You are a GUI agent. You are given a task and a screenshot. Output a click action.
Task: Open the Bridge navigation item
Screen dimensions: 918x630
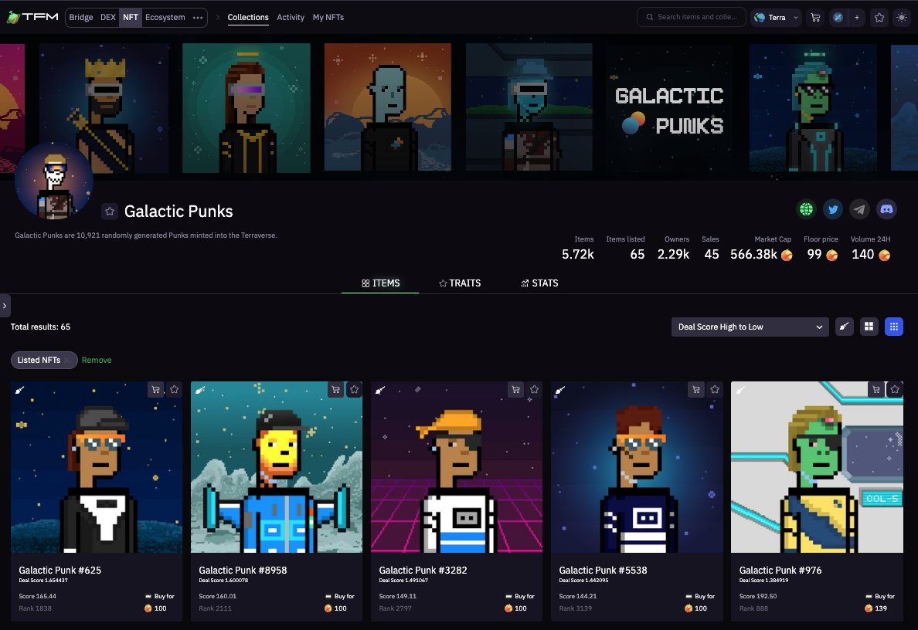pyautogui.click(x=81, y=18)
